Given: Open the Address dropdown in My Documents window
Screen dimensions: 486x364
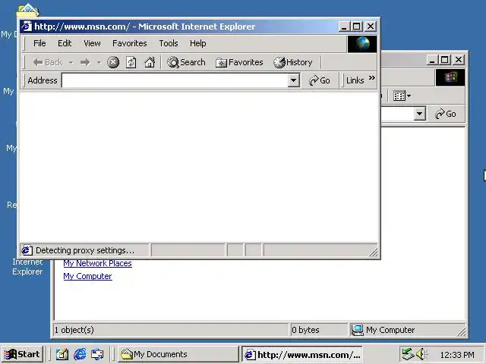Looking at the screenshot, I should pos(419,114).
